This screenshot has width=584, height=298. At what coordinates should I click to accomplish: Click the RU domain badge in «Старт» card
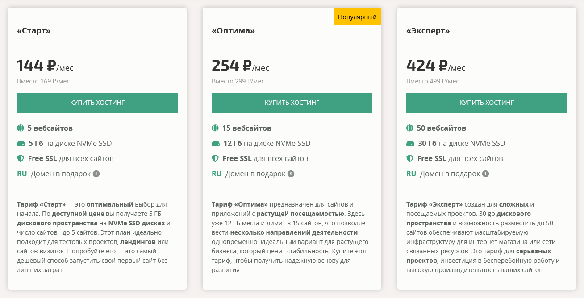(x=22, y=174)
